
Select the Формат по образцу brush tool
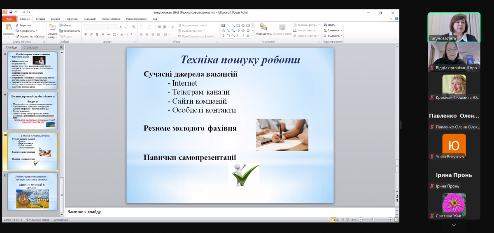[17, 36]
